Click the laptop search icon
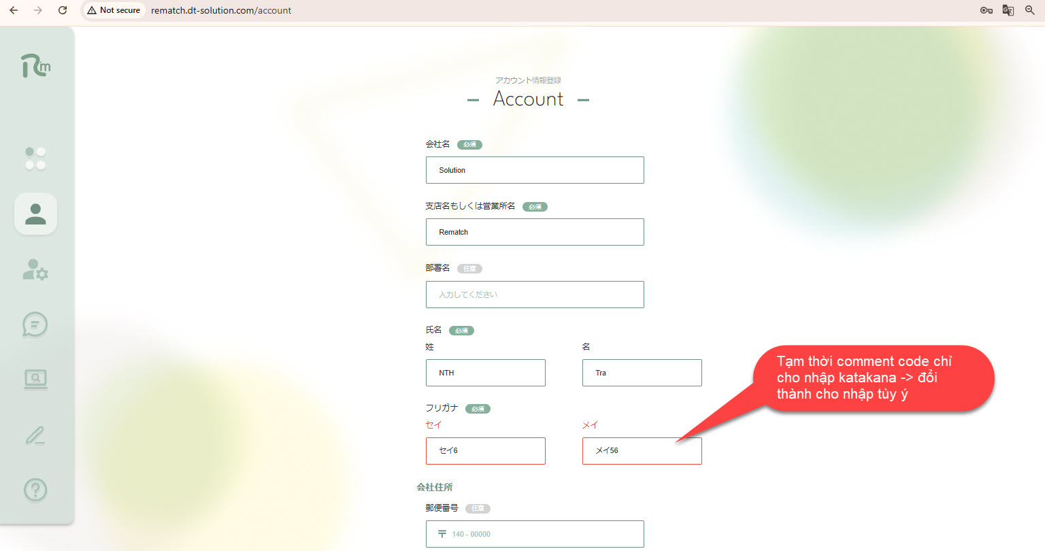The width and height of the screenshot is (1045, 551). pos(35,379)
